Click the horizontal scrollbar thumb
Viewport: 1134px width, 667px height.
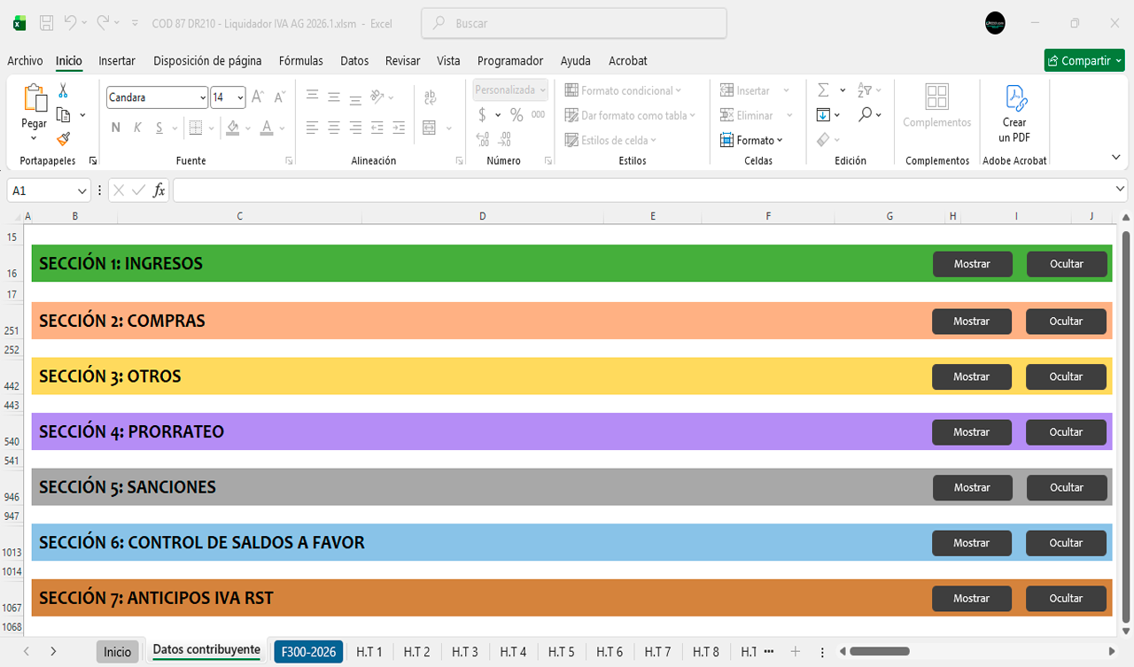tap(879, 652)
